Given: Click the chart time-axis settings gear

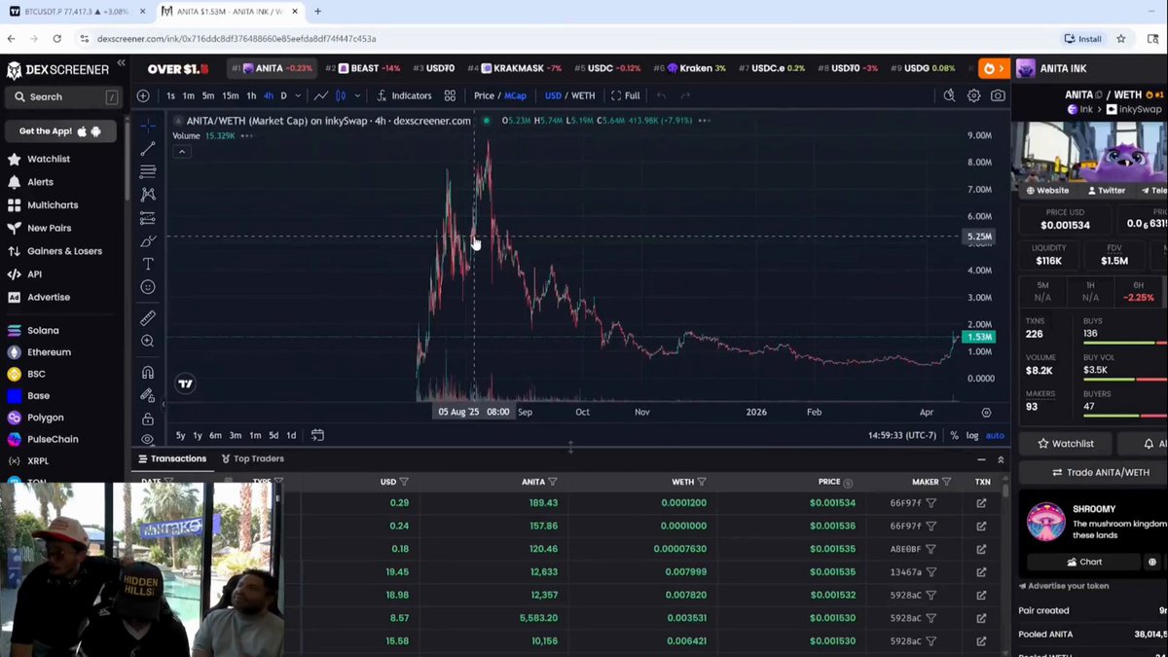Looking at the screenshot, I should pyautogui.click(x=986, y=413).
